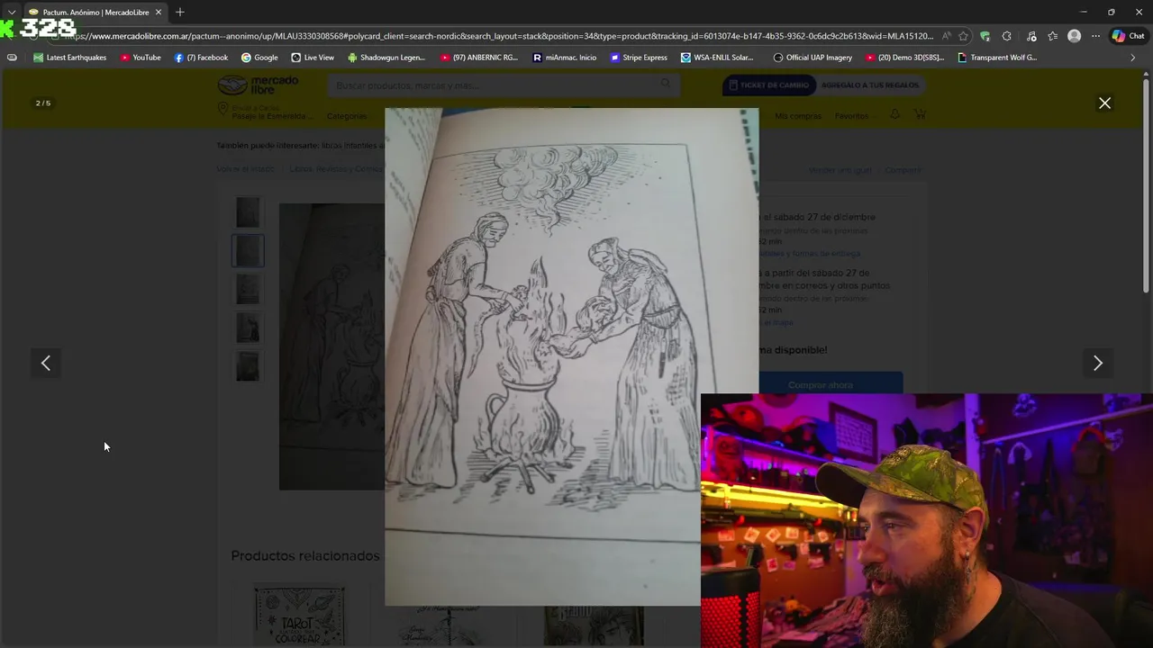Open the shopping cart icon
The width and height of the screenshot is (1153, 648).
coord(920,115)
